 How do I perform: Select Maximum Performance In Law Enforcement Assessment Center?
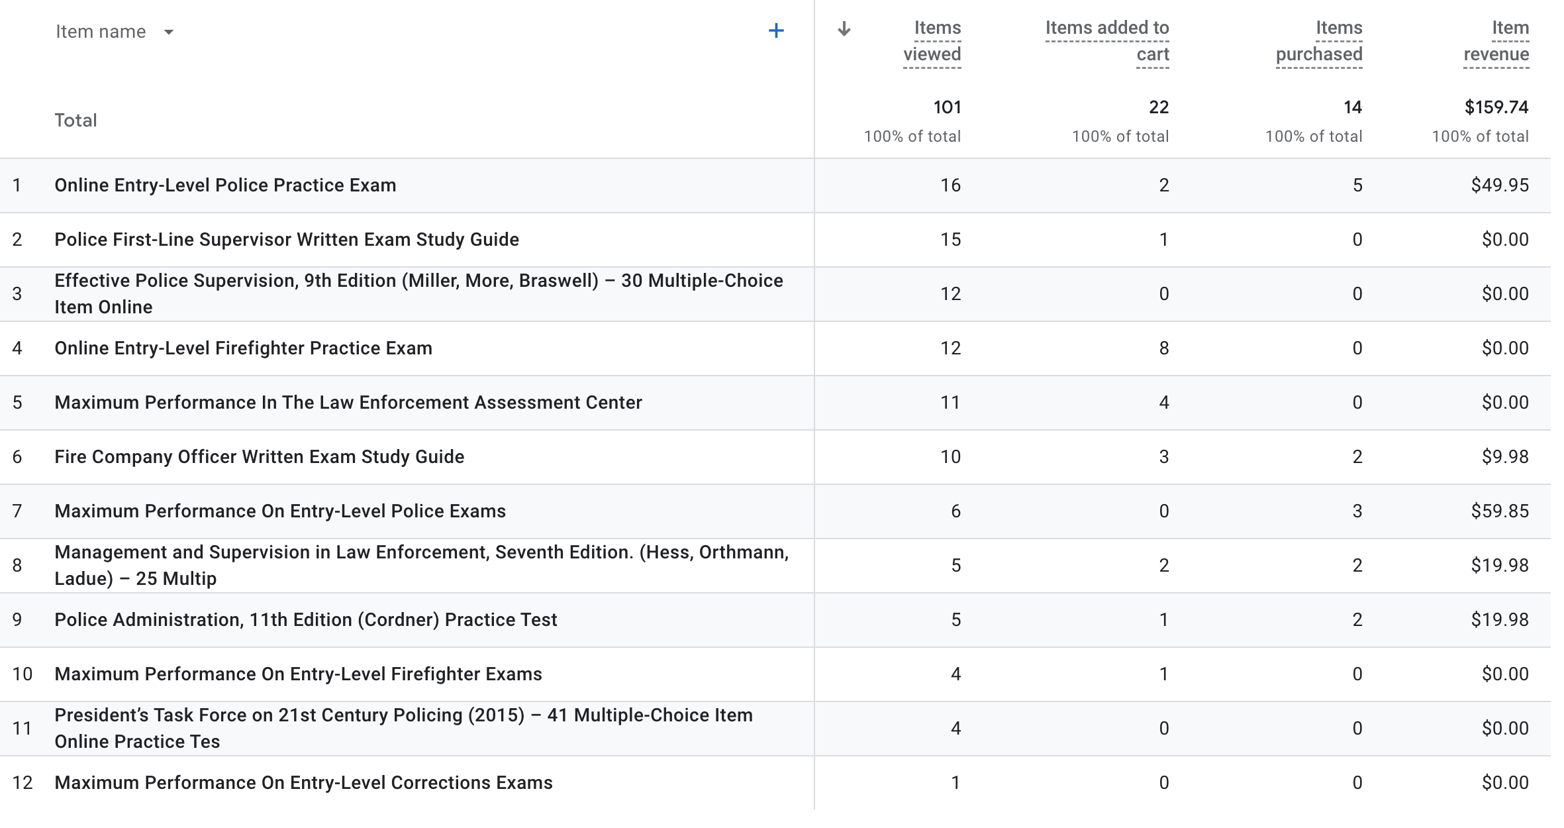[x=348, y=403]
